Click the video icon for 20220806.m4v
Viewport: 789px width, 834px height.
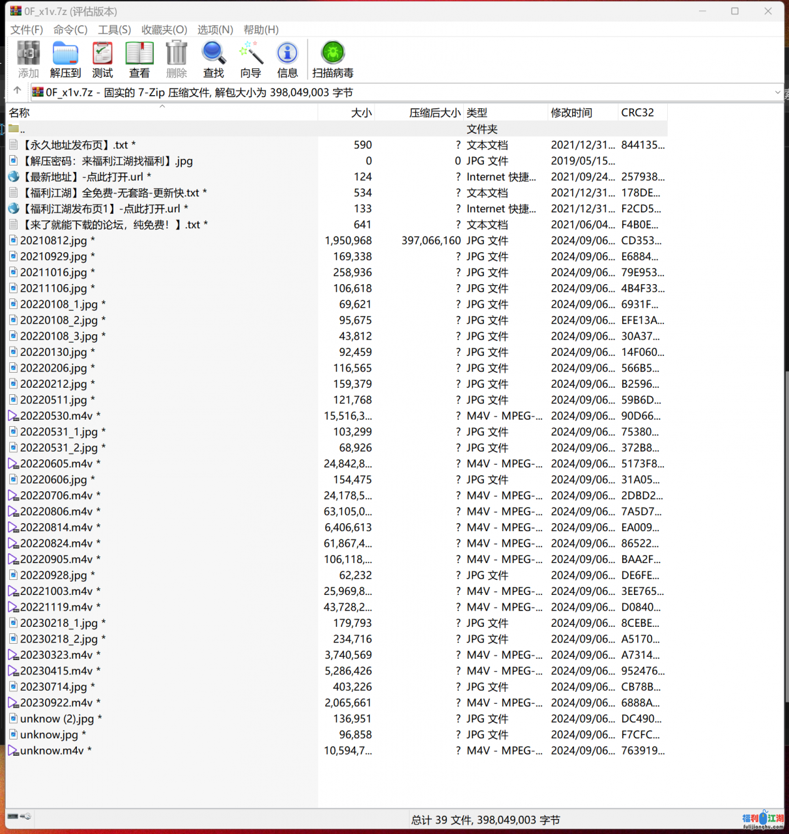(x=14, y=511)
